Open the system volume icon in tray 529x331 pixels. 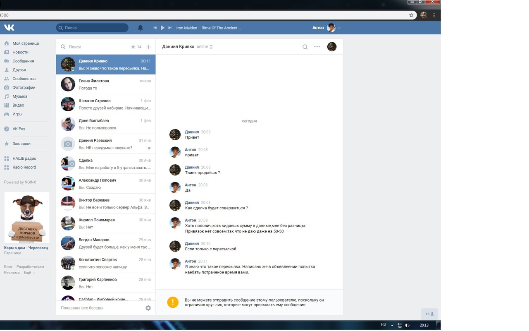407,325
